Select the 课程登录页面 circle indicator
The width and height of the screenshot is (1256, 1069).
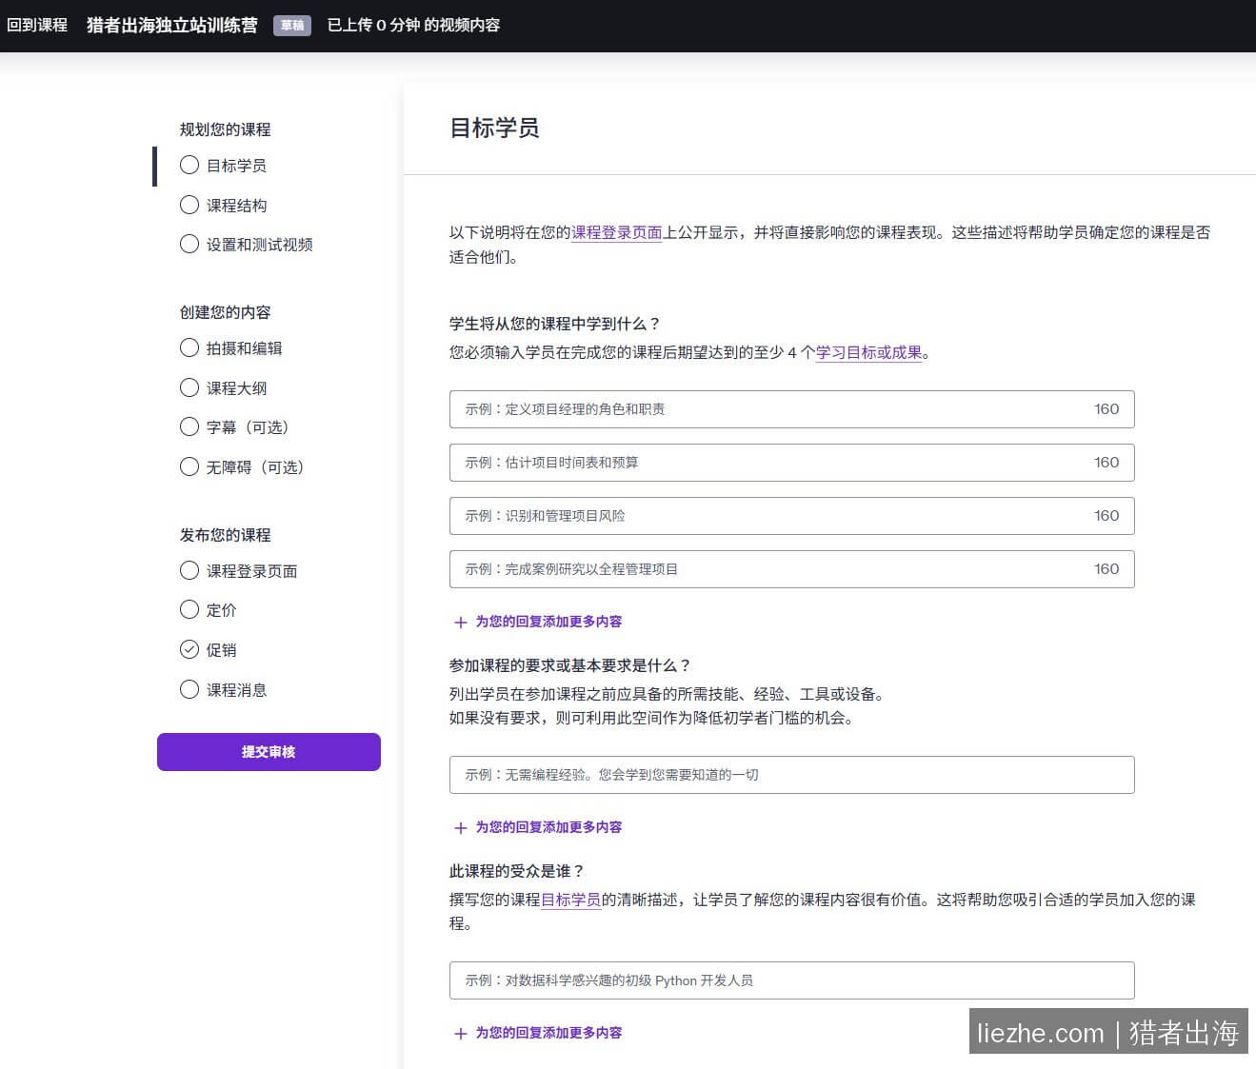(189, 570)
